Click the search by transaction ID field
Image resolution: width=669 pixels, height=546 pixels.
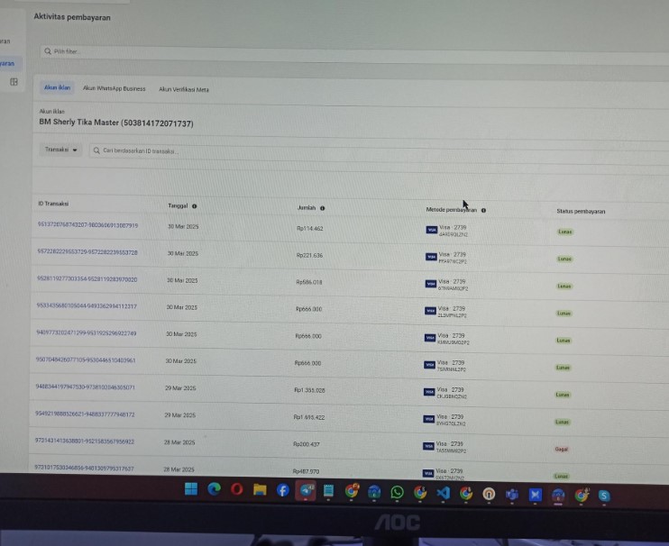tap(270, 150)
